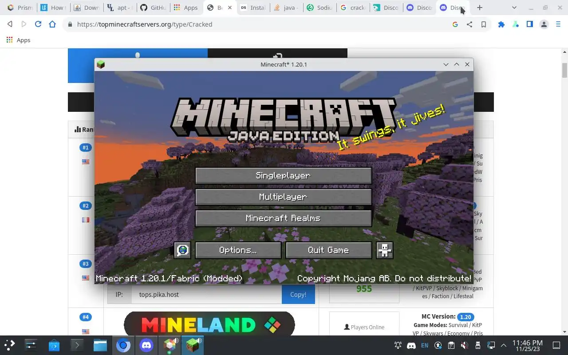The image size is (568, 355).
Task: Click Quit Game
Action: [x=328, y=250]
